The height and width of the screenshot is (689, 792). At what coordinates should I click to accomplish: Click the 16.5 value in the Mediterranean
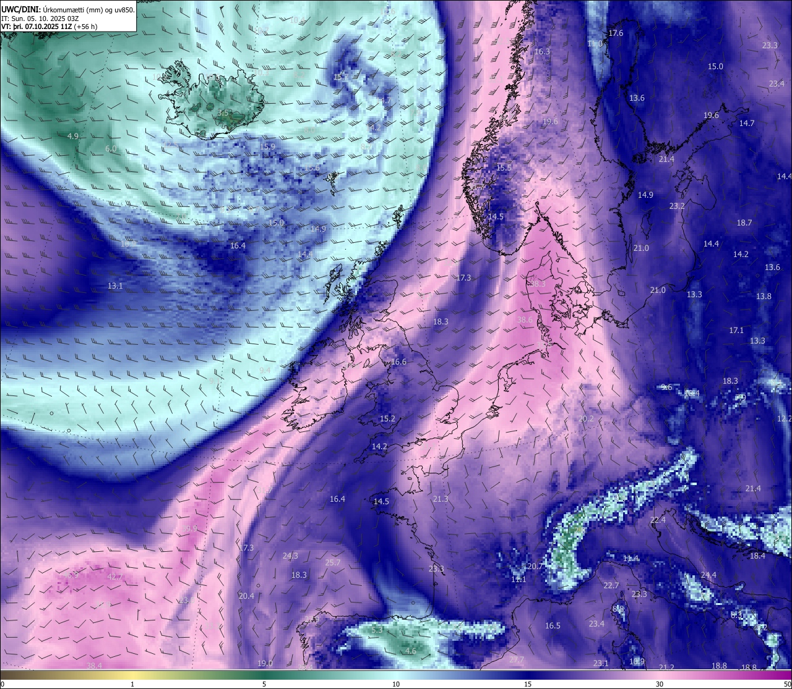pos(553,626)
